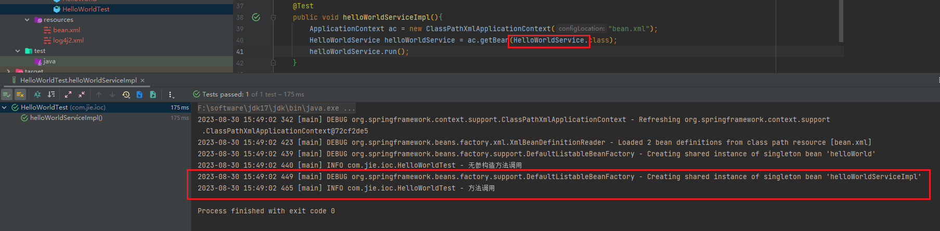Select helloWorldServiceImpl() test result row
The image size is (940, 231).
coord(95,118)
